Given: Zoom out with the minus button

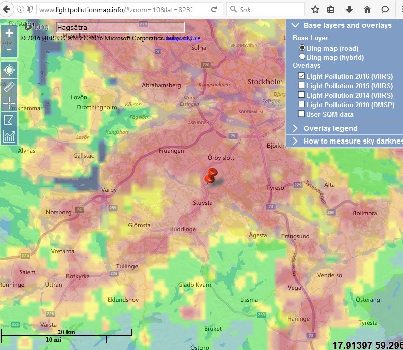Looking at the screenshot, I should coord(9,49).
